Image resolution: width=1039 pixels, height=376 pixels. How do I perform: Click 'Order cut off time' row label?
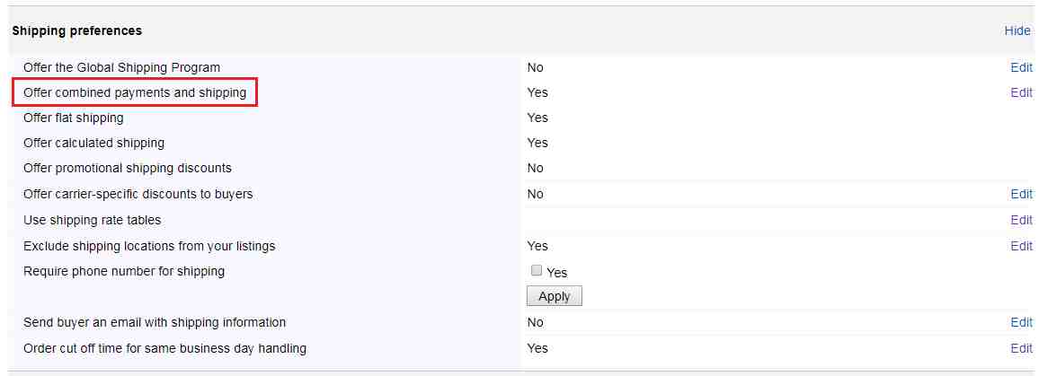(165, 348)
